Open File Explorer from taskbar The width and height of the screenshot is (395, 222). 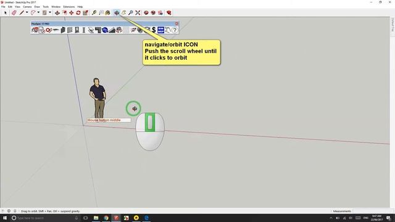96,218
